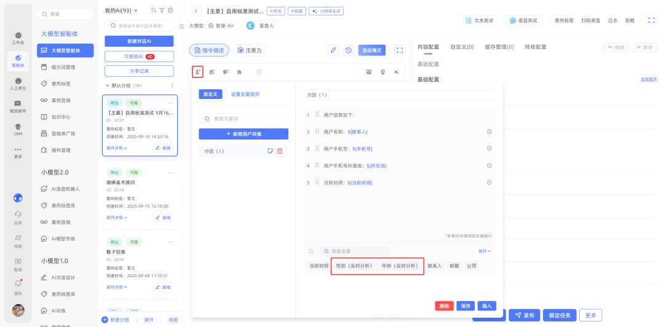Click the user portrait icon in editor toolbar
664x327 pixels.
point(197,72)
